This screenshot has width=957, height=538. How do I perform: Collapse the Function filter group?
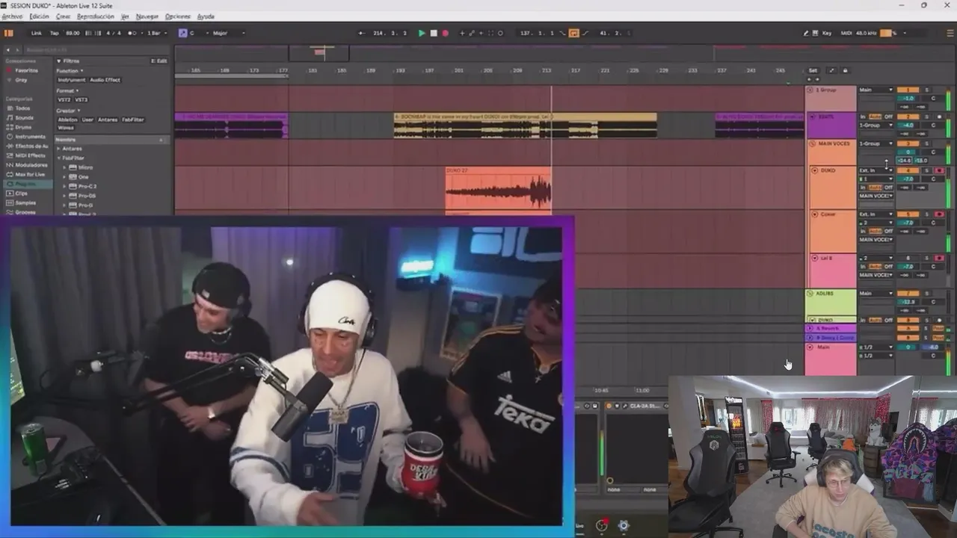click(x=82, y=70)
